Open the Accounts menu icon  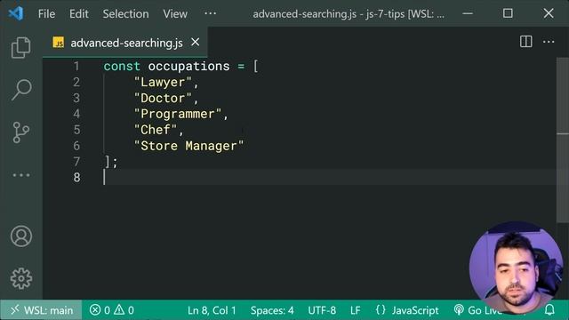click(21, 236)
